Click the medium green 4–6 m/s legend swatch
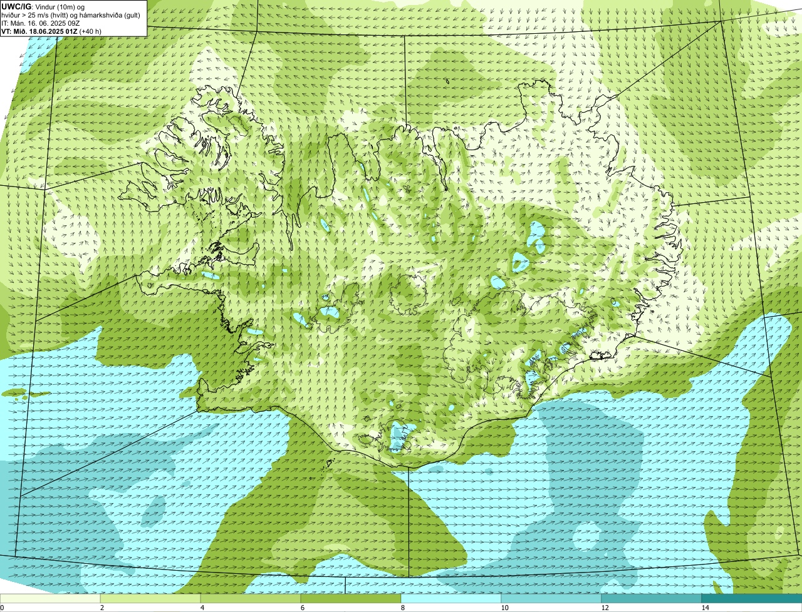802x612 pixels. point(251,598)
